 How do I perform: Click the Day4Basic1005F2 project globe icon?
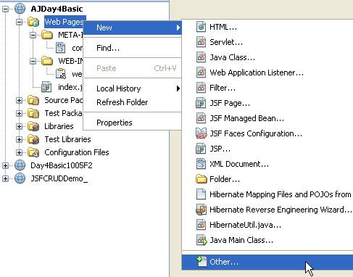tap(20, 165)
